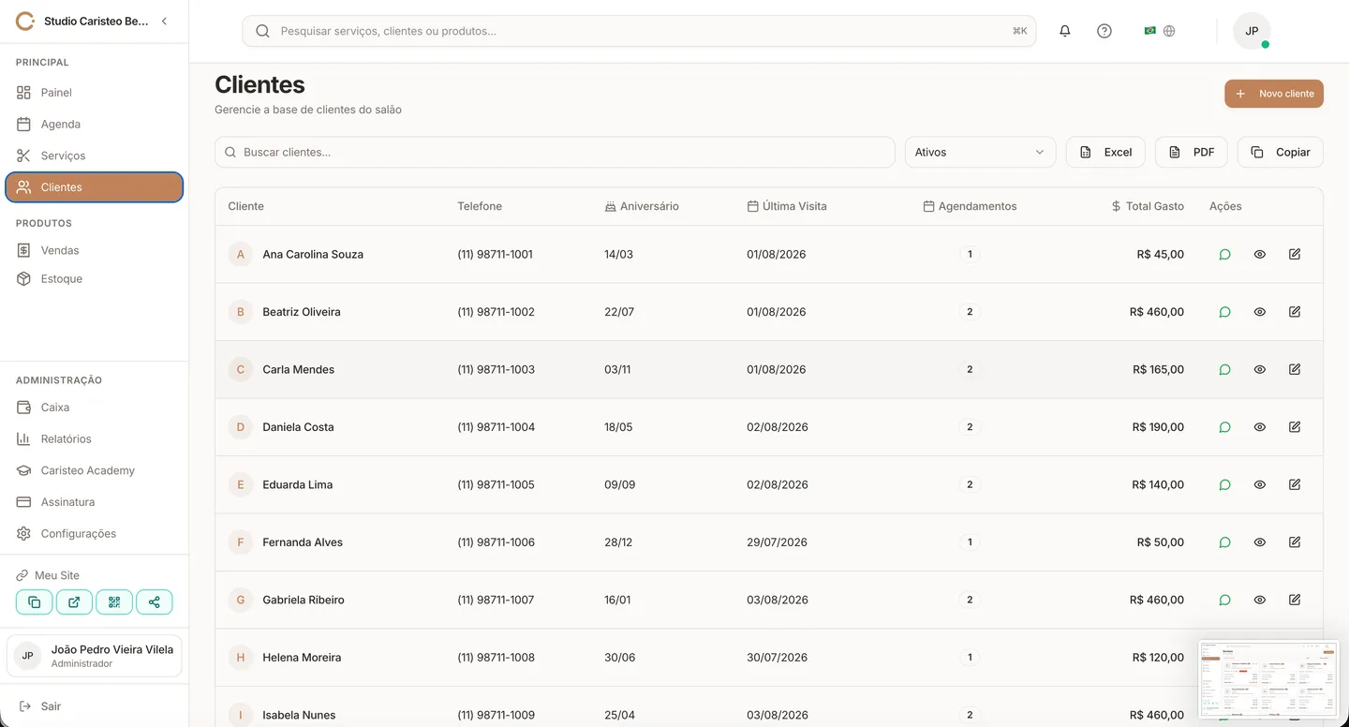
Task: Edit Beatriz Oliveira's client record
Action: click(x=1295, y=312)
